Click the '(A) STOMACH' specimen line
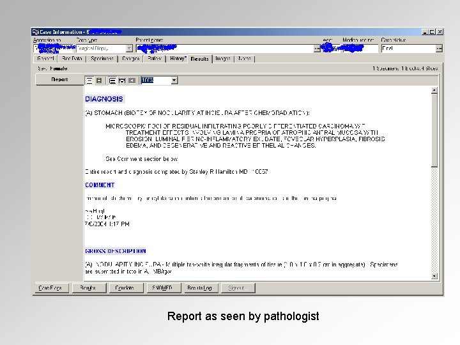 (x=197, y=113)
